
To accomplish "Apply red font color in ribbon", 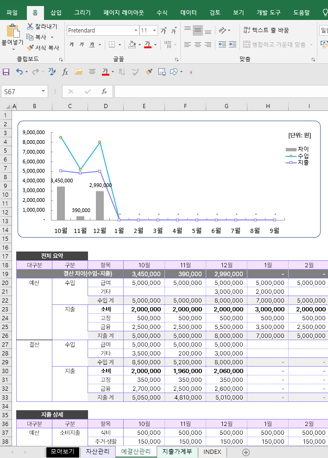I will coord(147,45).
